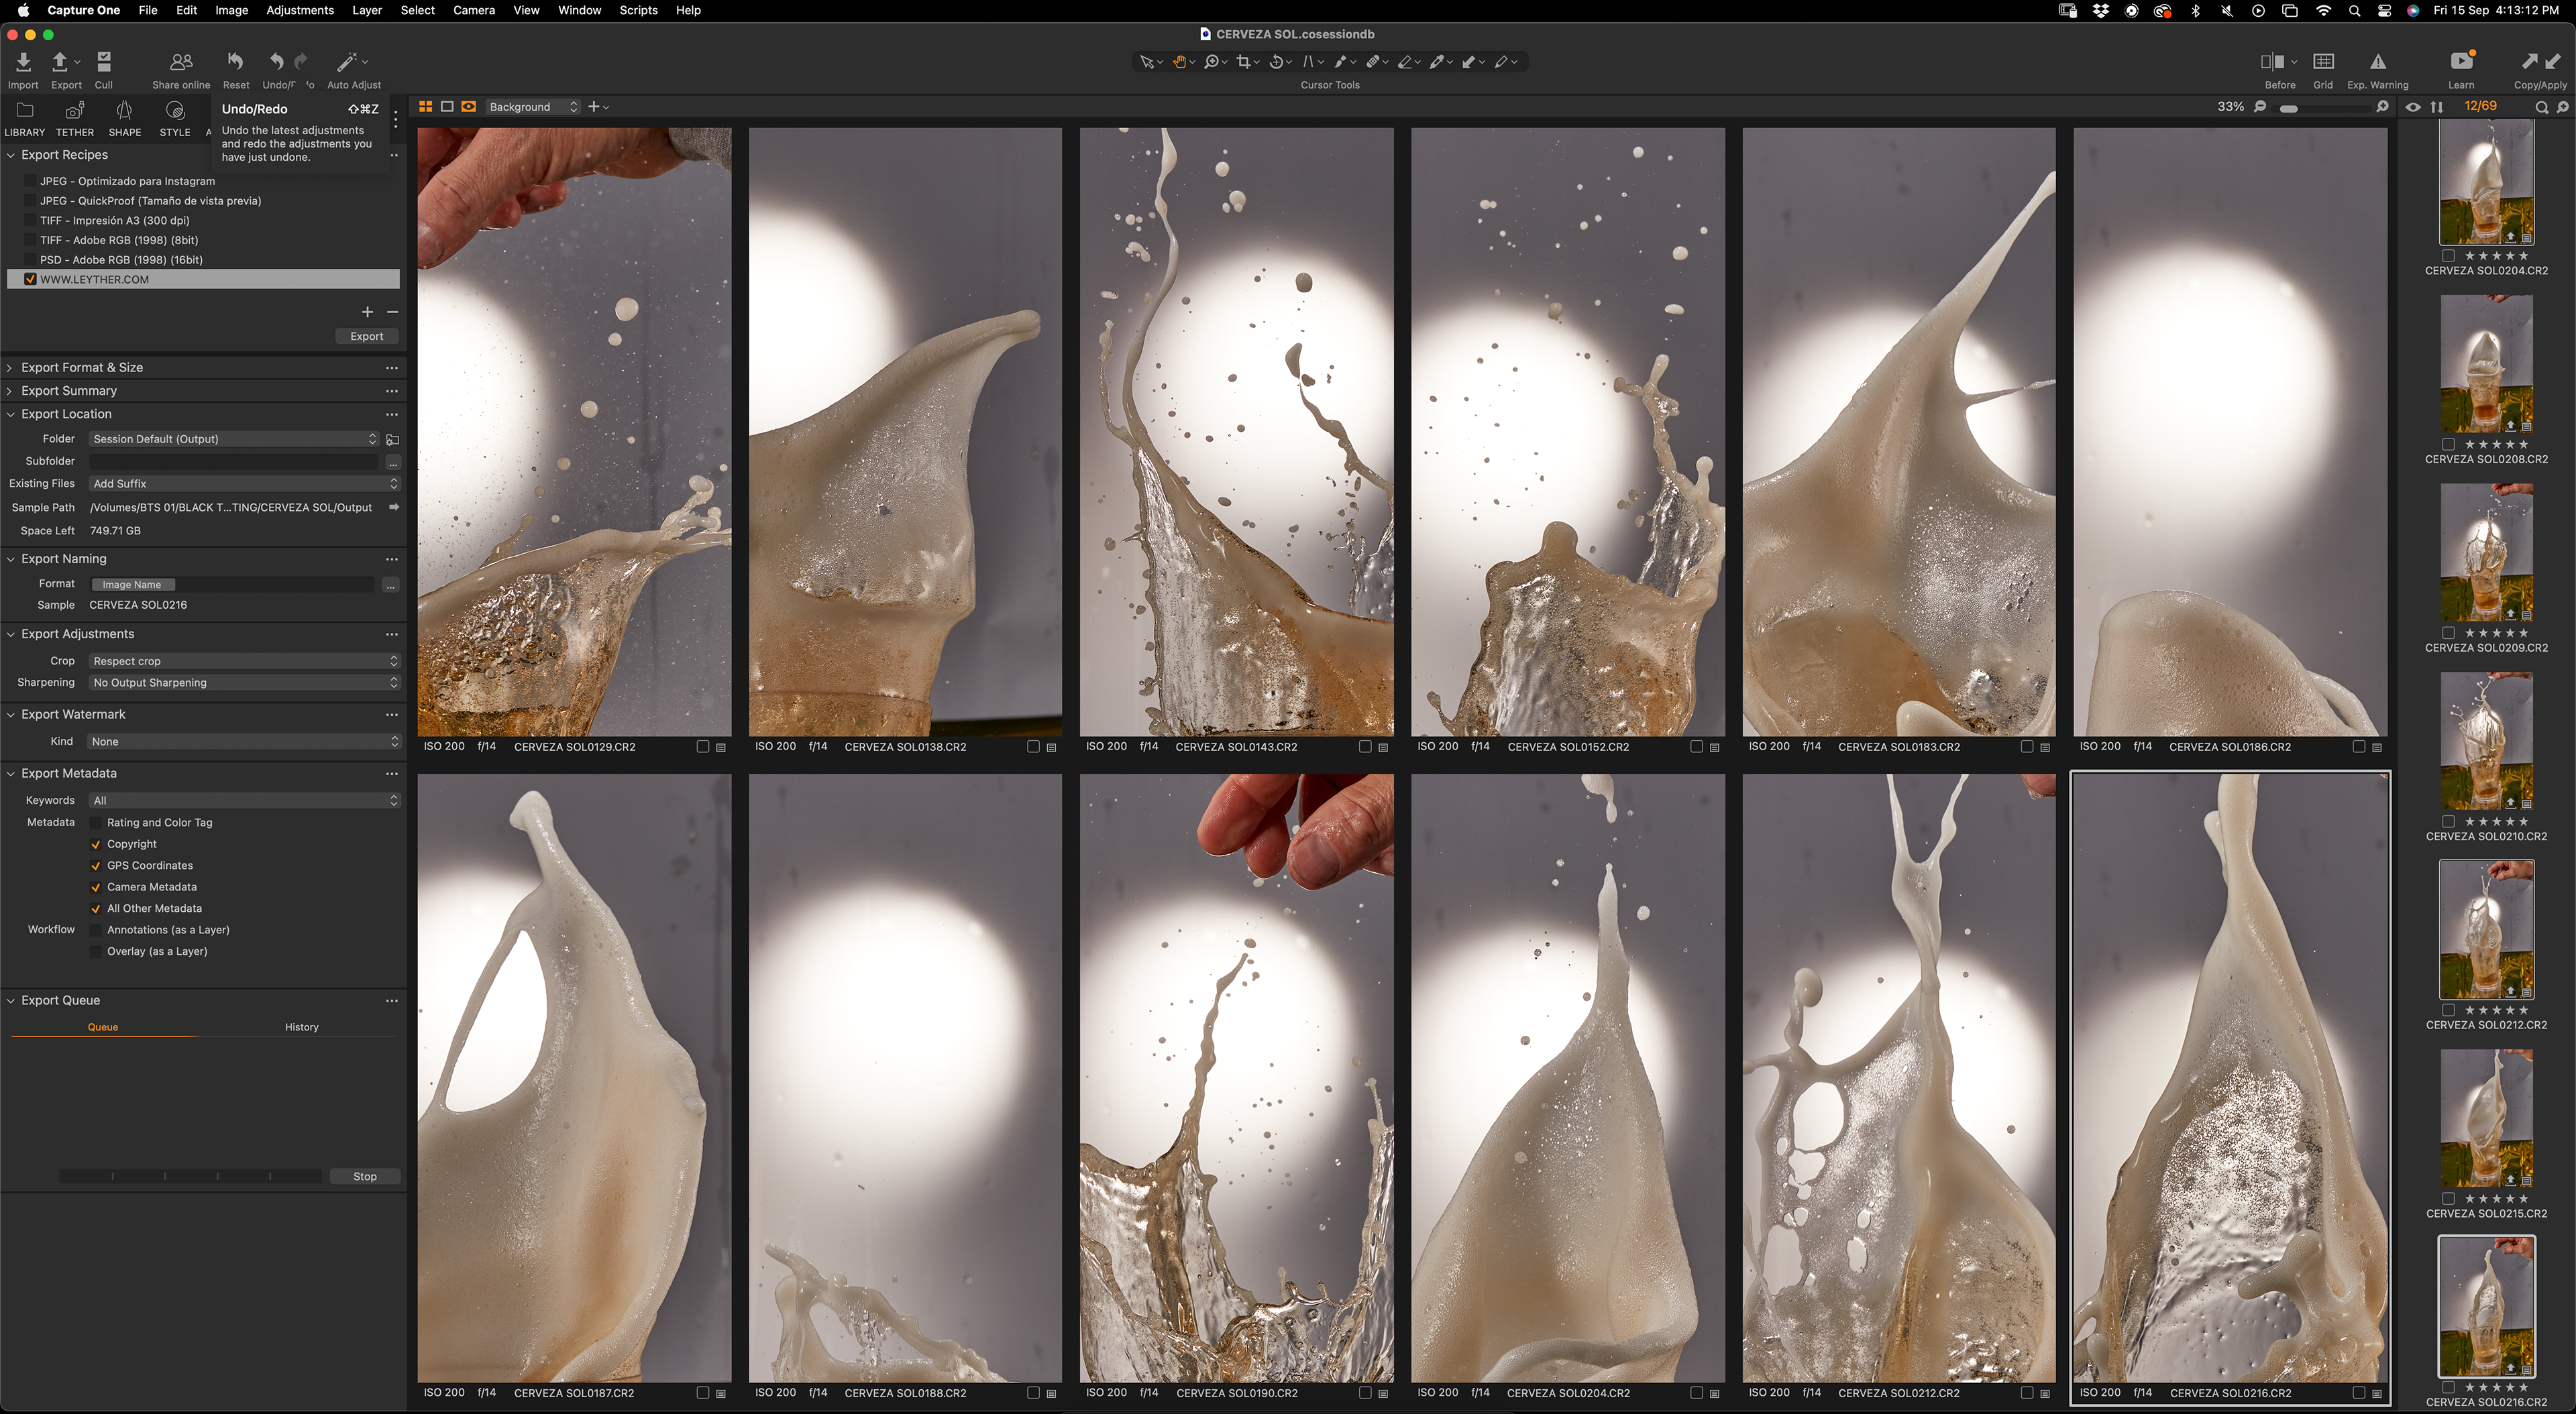Switch to multi-view grid icon in viewer
Screen dimensions: 2576x1414
tap(426, 107)
